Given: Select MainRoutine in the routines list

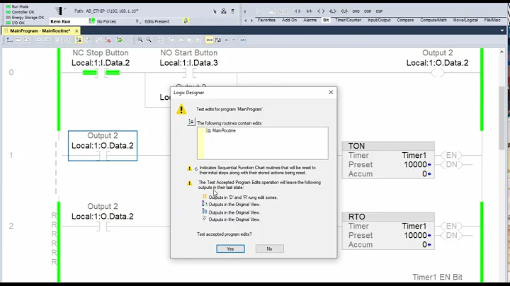Looking at the screenshot, I should click(x=224, y=131).
